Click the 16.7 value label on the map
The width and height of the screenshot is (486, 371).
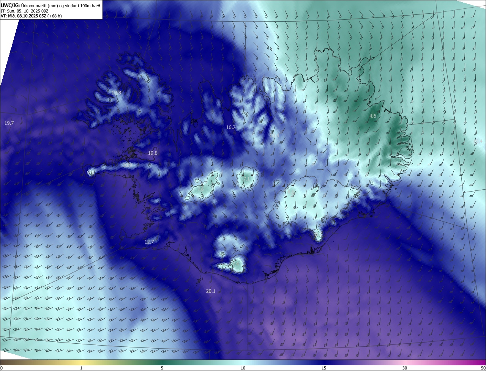coord(231,127)
